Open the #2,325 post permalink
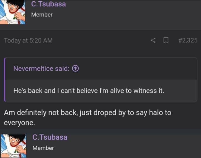Image resolution: width=201 pixels, height=158 pixels. (188, 40)
